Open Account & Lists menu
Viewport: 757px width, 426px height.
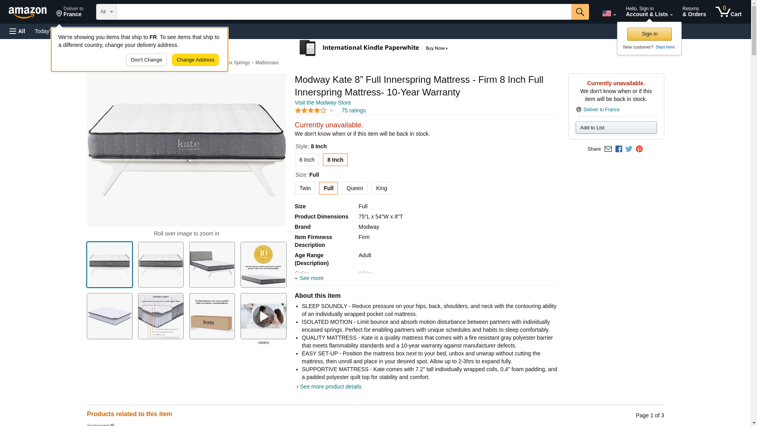point(649,12)
